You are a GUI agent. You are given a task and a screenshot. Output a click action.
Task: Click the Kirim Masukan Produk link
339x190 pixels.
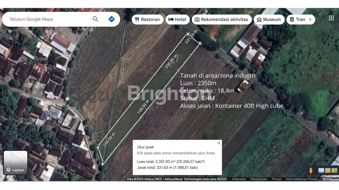[302, 179]
